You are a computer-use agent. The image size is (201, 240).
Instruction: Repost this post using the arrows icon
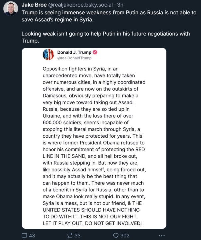tap(70, 236)
